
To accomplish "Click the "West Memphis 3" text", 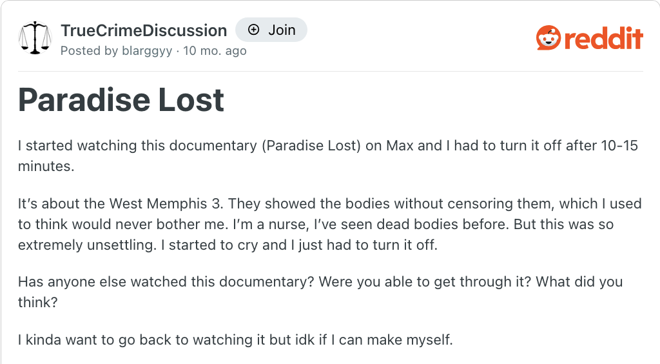I will tap(164, 203).
